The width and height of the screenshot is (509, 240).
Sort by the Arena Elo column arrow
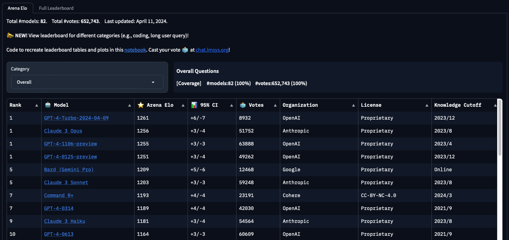[184, 105]
